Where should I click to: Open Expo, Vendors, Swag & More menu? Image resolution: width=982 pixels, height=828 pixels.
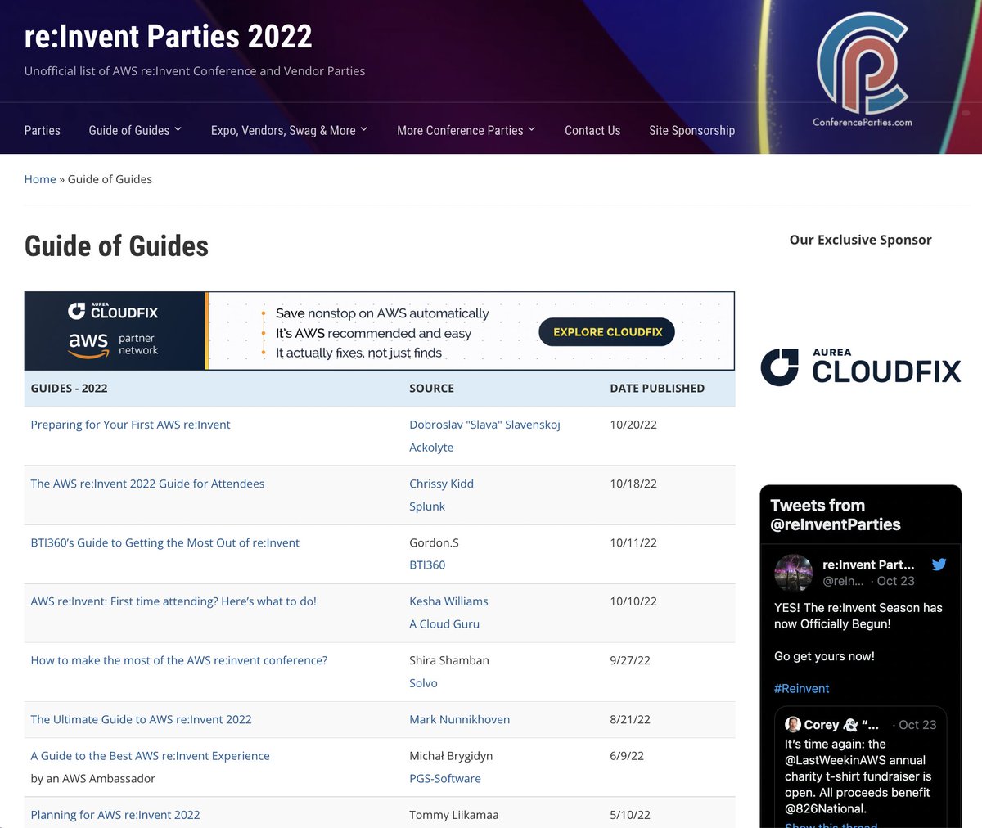tap(283, 130)
